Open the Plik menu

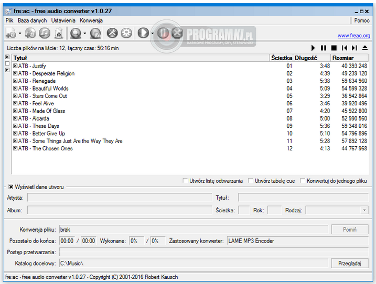pyautogui.click(x=9, y=20)
